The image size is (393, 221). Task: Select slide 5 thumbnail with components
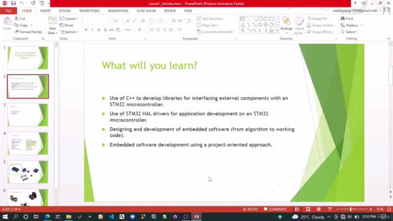[28, 172]
